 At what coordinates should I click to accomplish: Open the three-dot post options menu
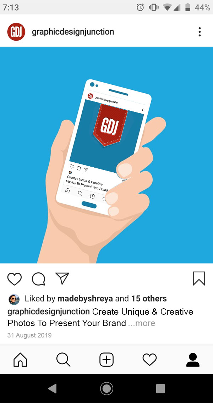click(200, 32)
